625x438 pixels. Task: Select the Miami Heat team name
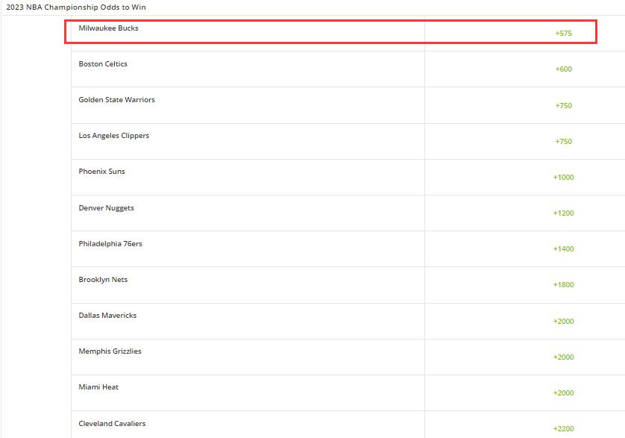98,387
